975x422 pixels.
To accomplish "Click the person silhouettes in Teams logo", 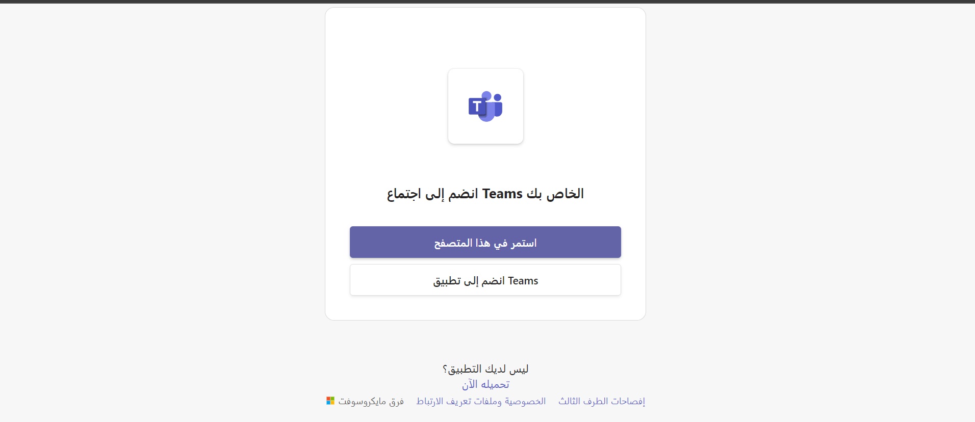I will coord(492,106).
